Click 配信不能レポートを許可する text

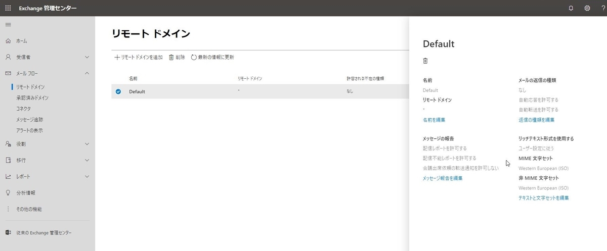pyautogui.click(x=449, y=158)
